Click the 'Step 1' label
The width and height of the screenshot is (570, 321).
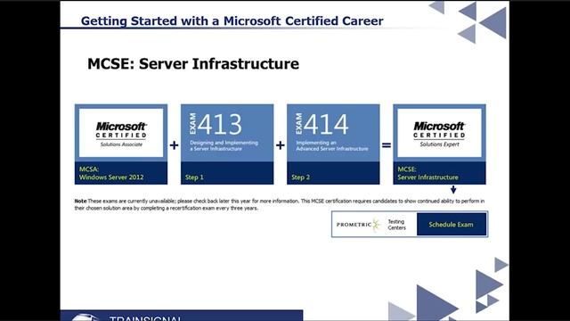[x=194, y=177]
